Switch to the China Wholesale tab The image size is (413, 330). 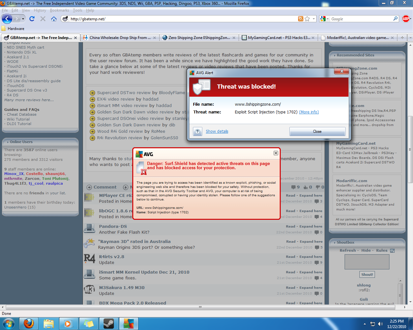120,38
